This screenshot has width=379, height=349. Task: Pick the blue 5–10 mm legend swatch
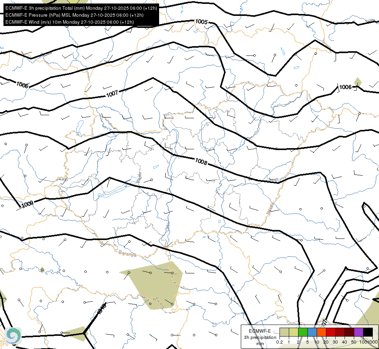tap(312, 332)
